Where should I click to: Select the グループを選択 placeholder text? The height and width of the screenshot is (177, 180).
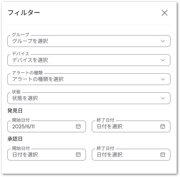click(30, 41)
